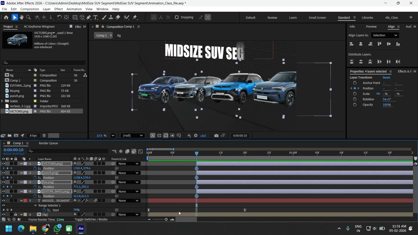418x235 pixels.
Task: Switch to the Small Screen workspace
Action: [x=317, y=18]
